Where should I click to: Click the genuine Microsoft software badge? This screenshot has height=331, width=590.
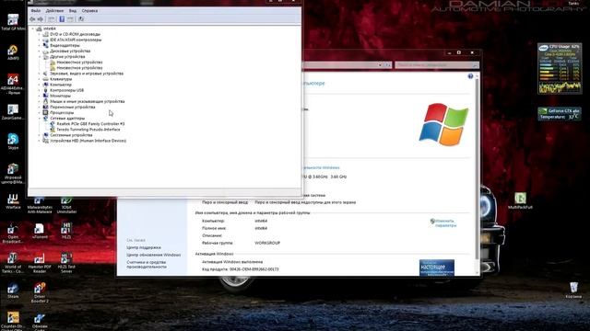(437, 268)
